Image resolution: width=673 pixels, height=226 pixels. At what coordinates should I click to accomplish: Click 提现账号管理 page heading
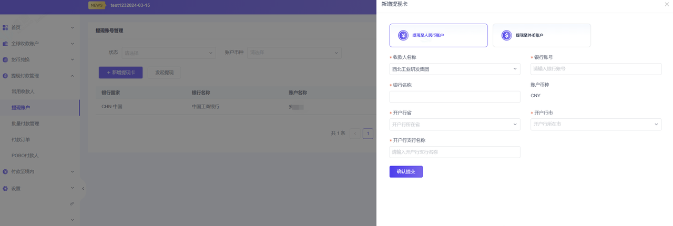click(109, 30)
